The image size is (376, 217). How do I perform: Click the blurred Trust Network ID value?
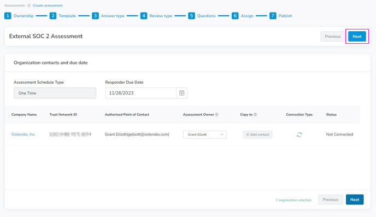pos(70,134)
